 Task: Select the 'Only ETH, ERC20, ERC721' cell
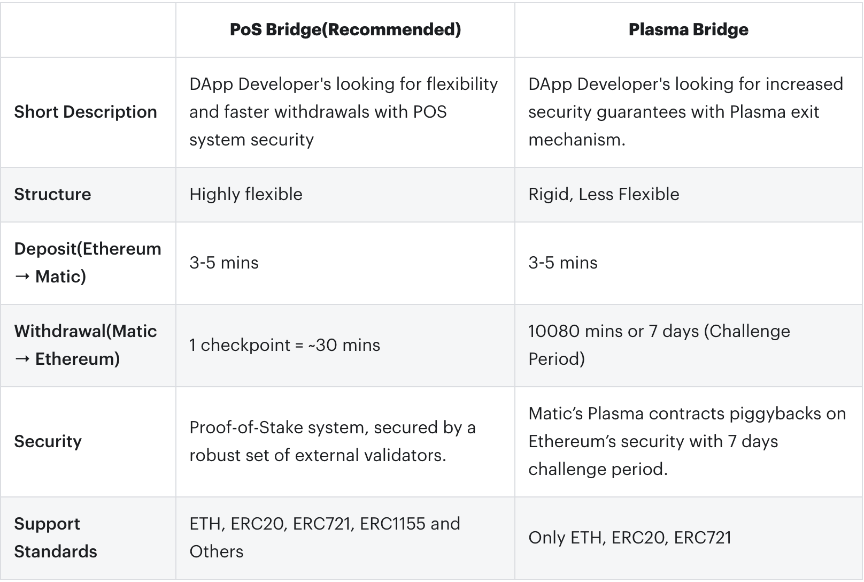point(629,538)
